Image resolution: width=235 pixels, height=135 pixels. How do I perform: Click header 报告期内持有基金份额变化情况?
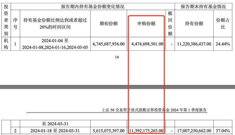[x=93, y=7]
